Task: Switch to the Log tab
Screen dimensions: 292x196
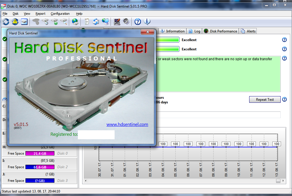Action: tap(194, 31)
